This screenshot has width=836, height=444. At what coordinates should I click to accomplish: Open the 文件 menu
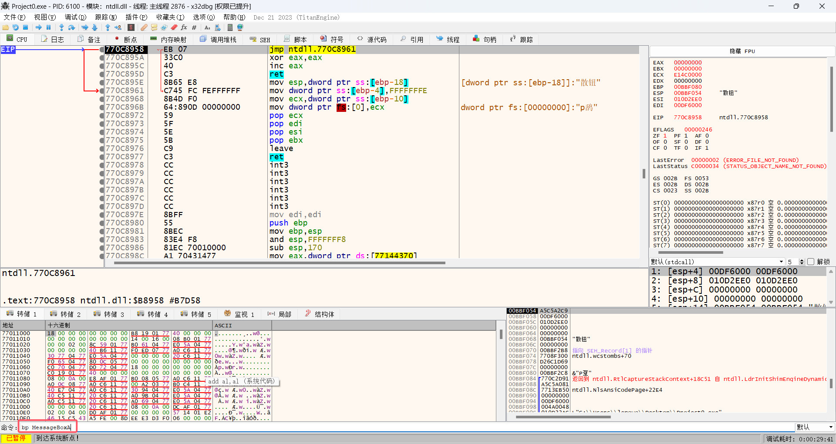14,17
